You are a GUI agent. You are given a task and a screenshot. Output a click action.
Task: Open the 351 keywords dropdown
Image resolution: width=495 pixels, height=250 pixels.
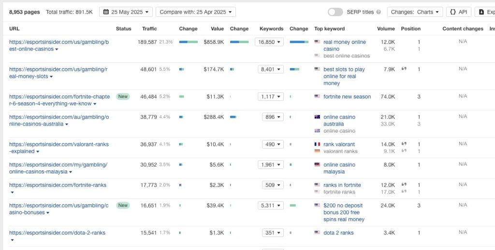[273, 233]
